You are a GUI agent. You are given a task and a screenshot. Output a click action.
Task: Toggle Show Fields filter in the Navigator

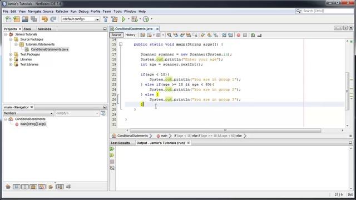(16, 187)
